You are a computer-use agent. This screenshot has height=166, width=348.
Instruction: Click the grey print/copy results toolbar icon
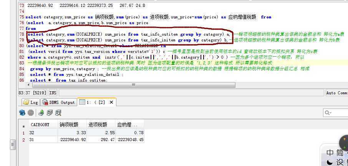[x=50, y=113]
